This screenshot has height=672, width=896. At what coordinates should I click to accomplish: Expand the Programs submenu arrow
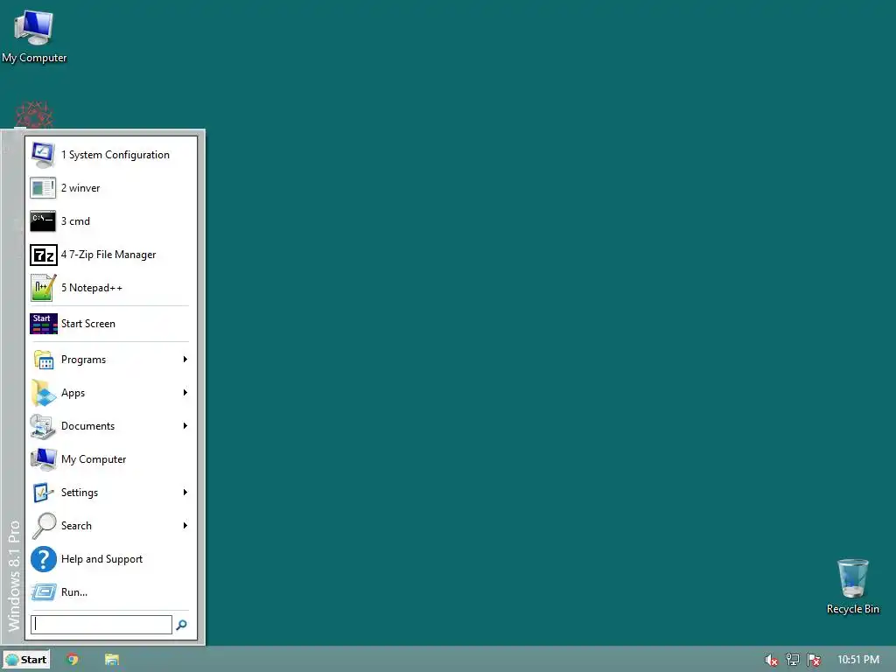185,360
